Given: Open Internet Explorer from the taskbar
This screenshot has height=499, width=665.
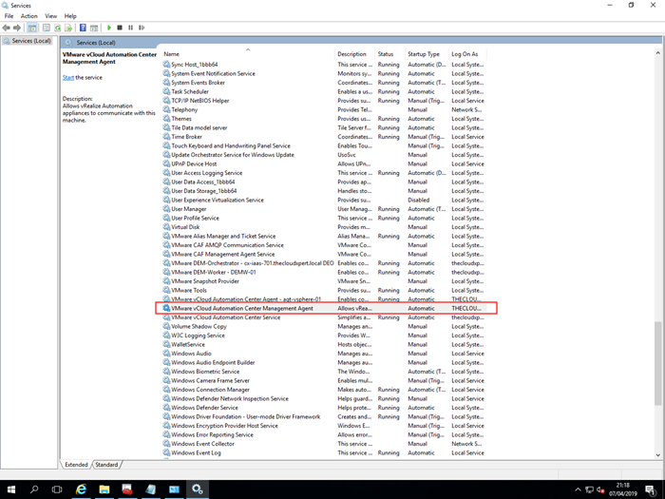Looking at the screenshot, I should pos(82,489).
